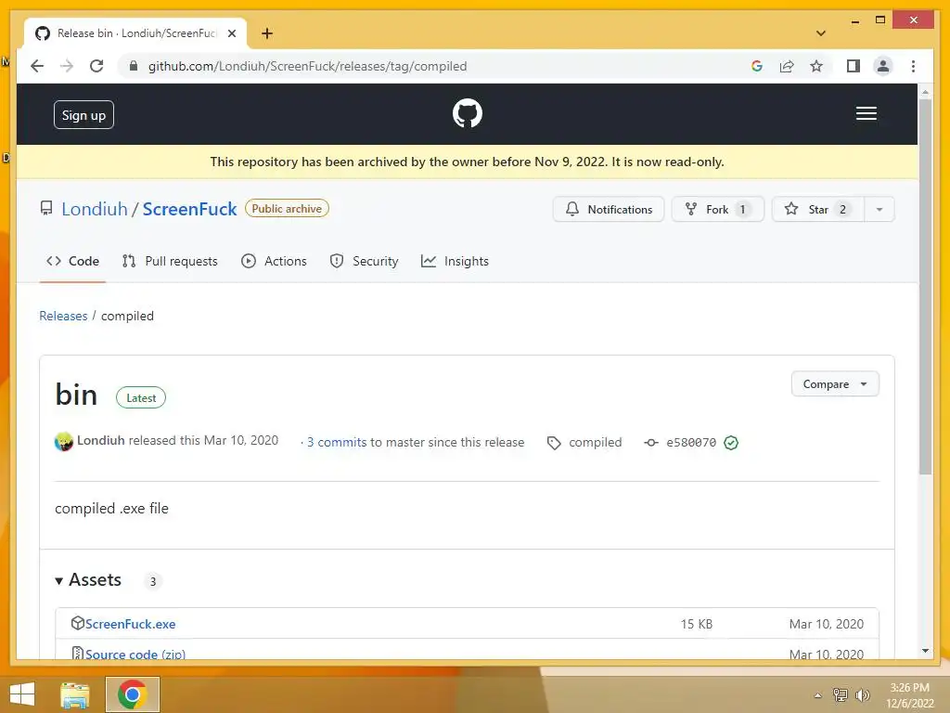Image resolution: width=950 pixels, height=713 pixels.
Task: Click the Sign up button
Action: (x=83, y=115)
